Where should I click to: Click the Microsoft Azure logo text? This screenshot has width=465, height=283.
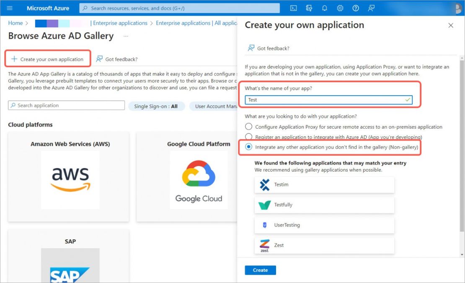pos(48,8)
